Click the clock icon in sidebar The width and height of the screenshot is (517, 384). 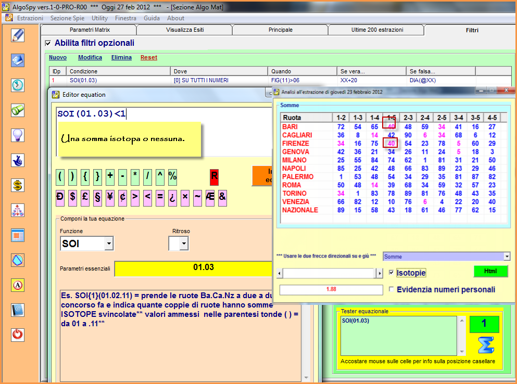18,85
